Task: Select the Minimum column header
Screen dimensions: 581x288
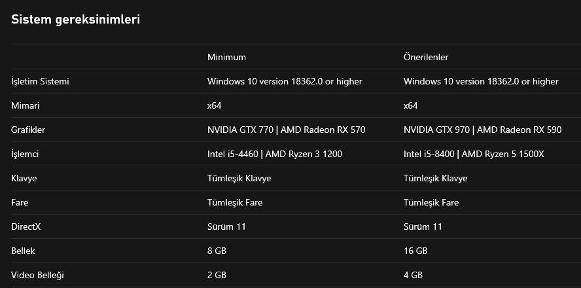Action: coord(226,57)
